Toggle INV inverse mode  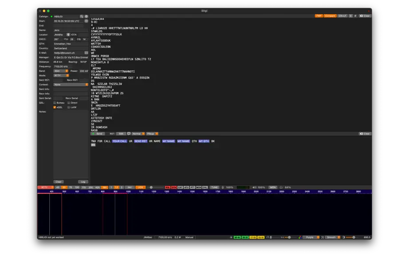(x=130, y=187)
